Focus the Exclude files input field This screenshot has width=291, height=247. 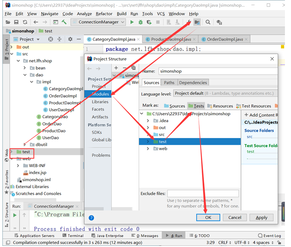203,193
